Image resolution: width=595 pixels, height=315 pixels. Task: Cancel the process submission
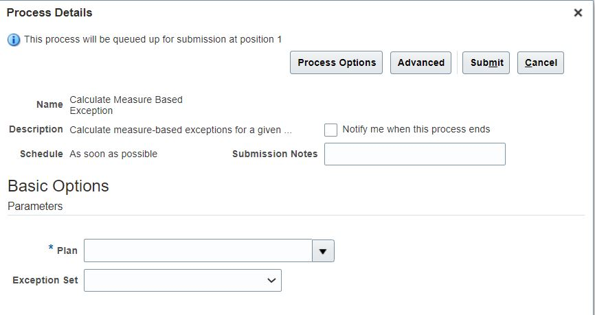pyautogui.click(x=541, y=62)
